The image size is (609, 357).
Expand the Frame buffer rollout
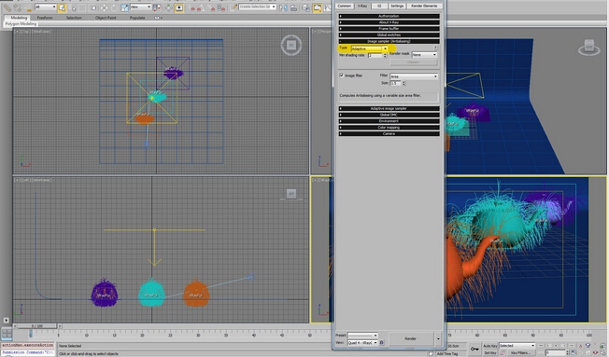[x=389, y=28]
